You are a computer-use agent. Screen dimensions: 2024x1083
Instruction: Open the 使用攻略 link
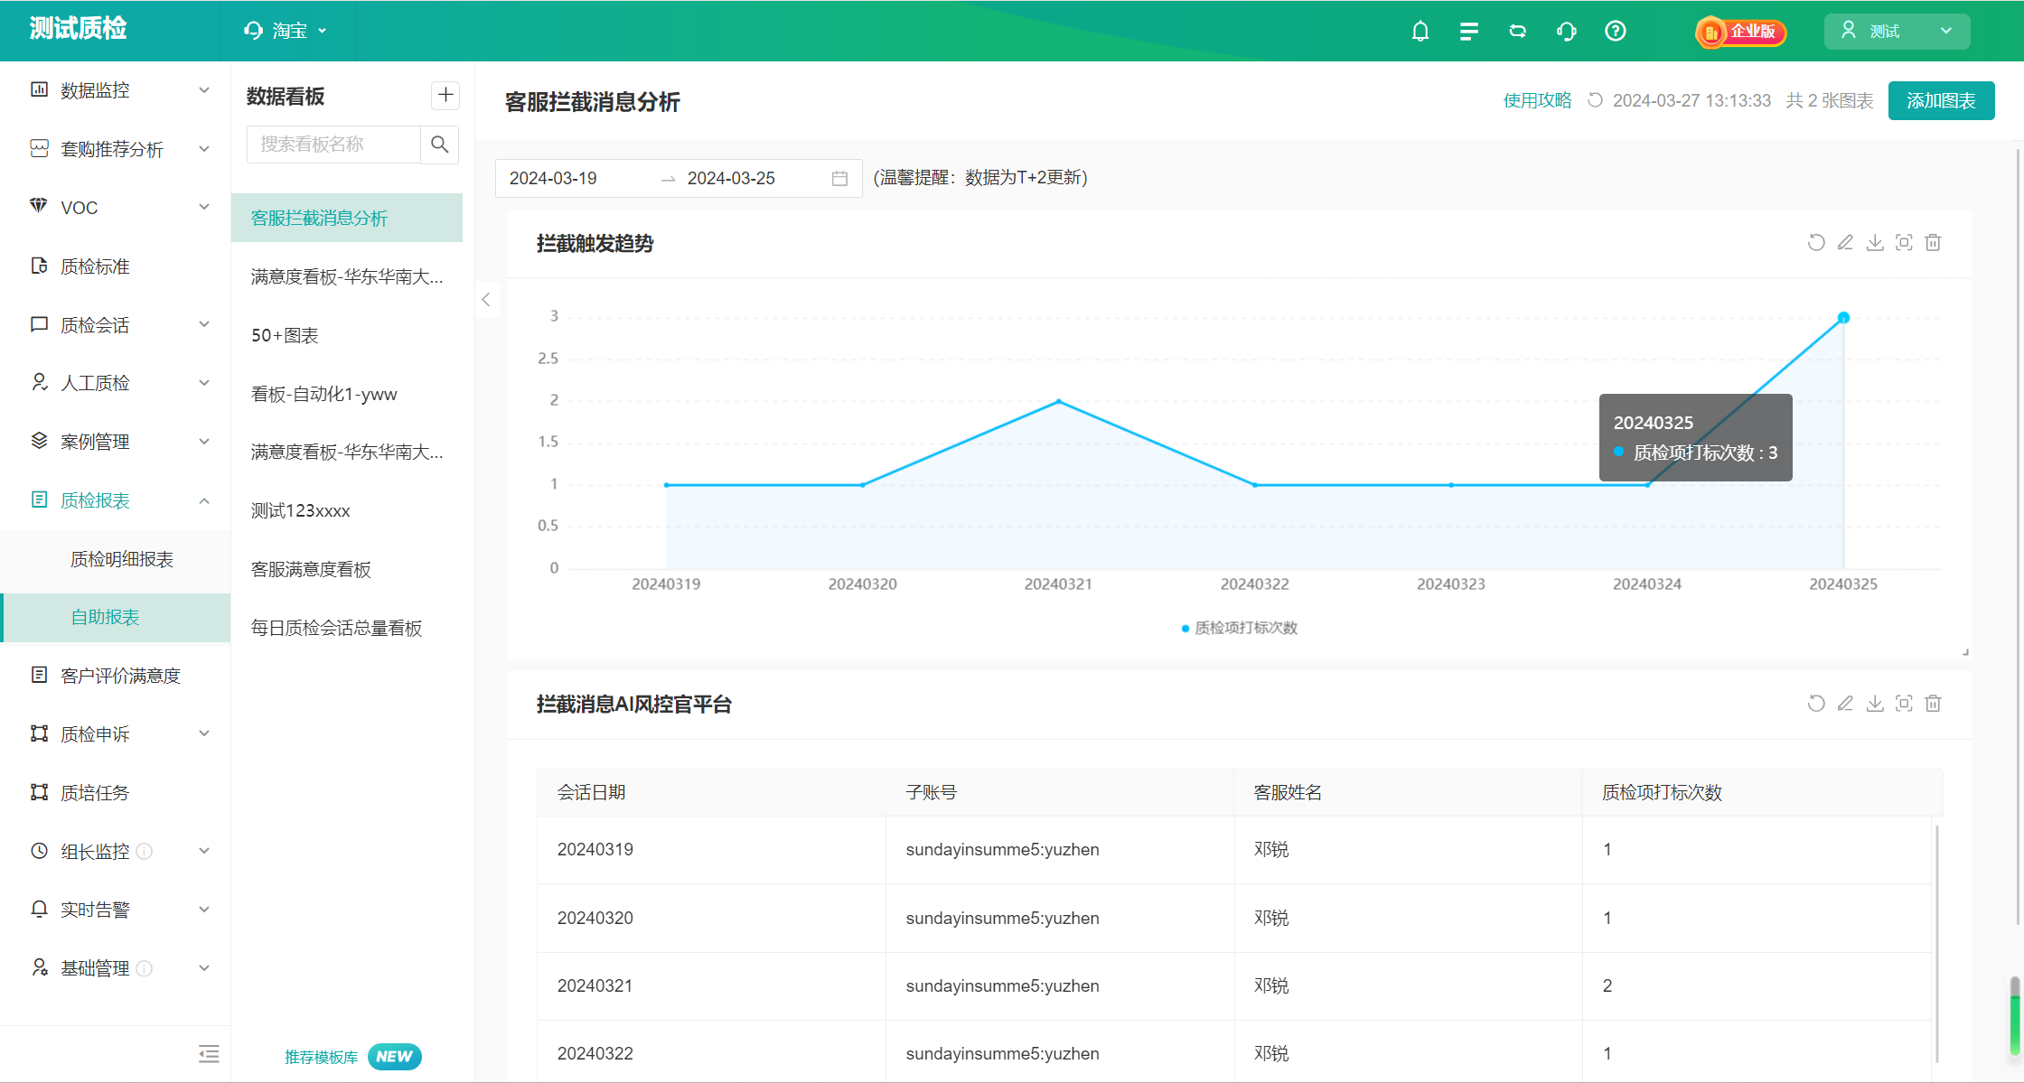point(1537,100)
